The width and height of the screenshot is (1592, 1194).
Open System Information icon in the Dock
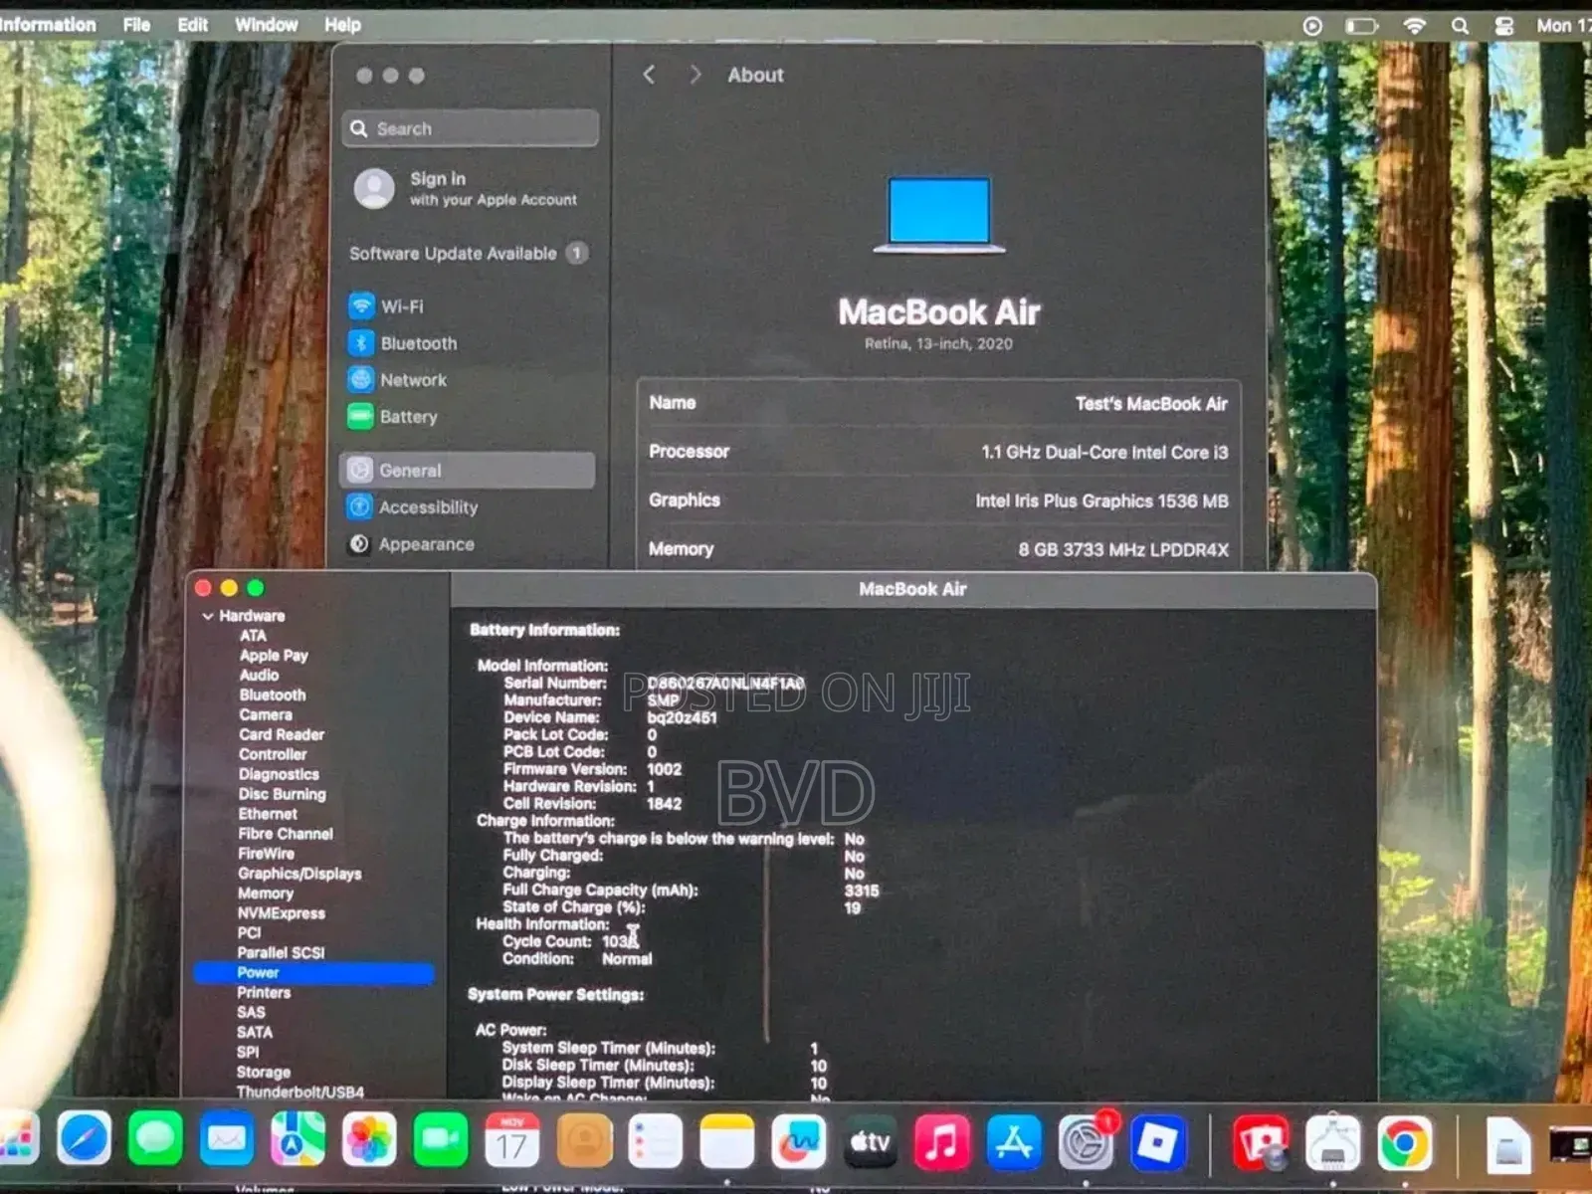pyautogui.click(x=1332, y=1142)
